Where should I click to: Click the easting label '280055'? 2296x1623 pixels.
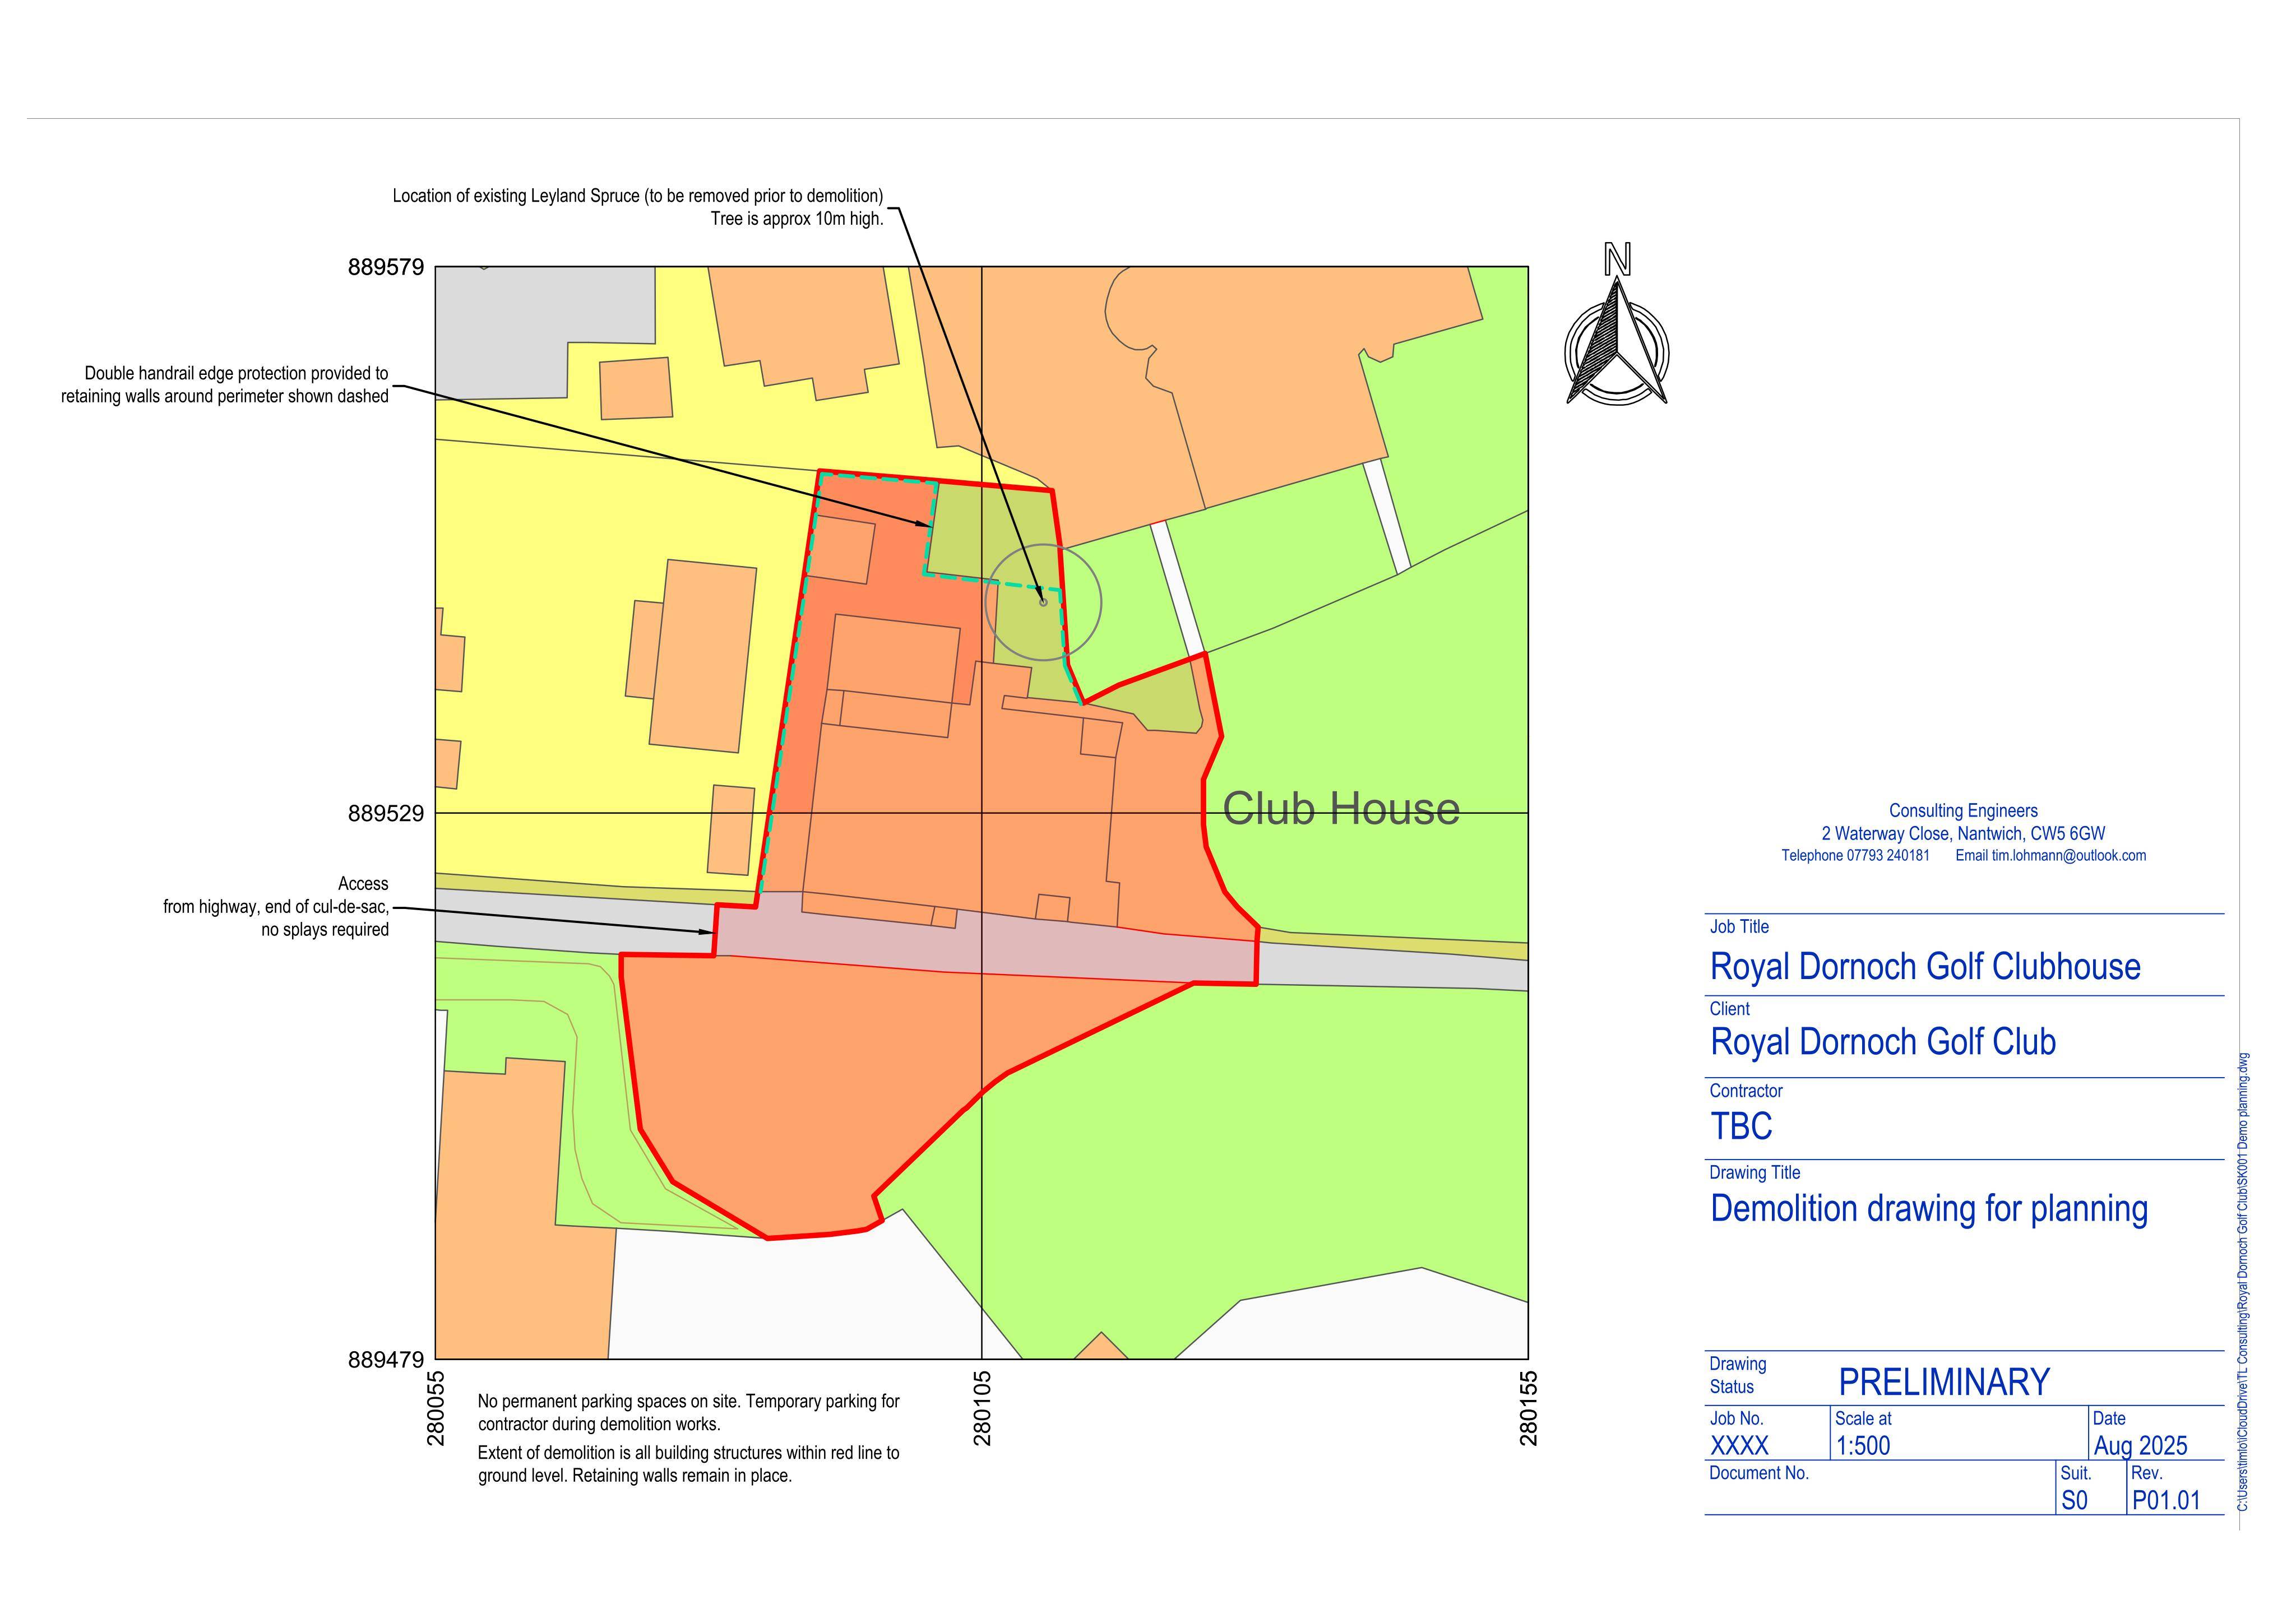(x=437, y=1408)
